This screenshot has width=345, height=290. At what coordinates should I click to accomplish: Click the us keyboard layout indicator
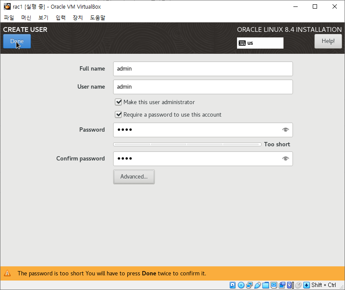260,43
